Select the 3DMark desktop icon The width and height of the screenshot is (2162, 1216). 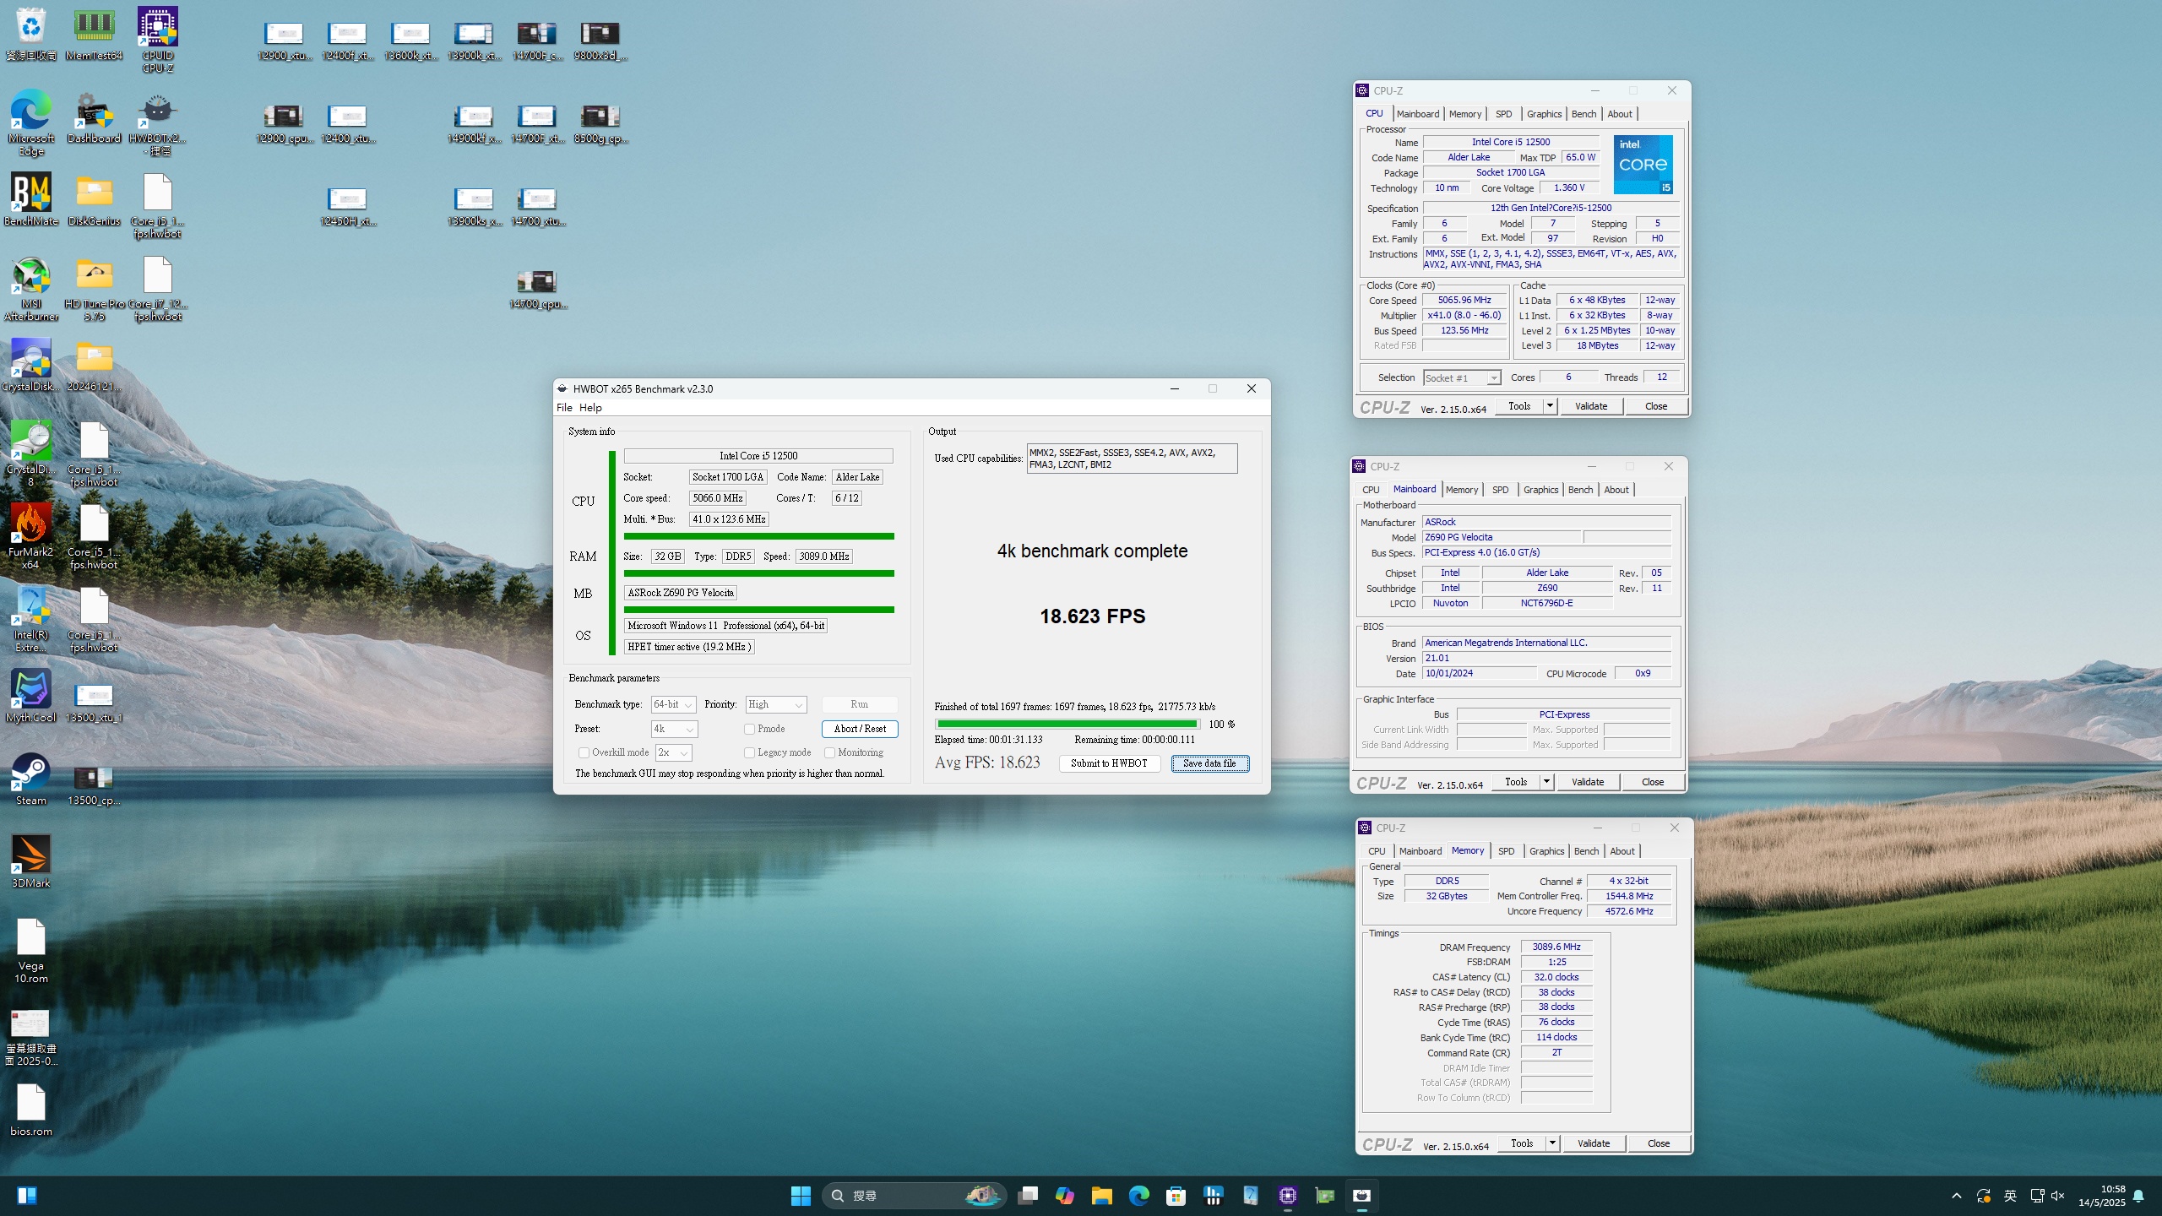[x=31, y=862]
